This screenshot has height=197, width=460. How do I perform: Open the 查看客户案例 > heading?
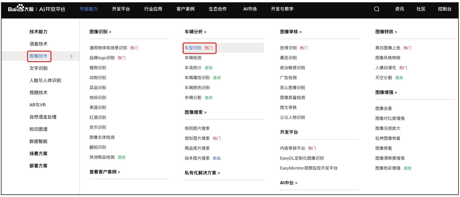point(105,172)
